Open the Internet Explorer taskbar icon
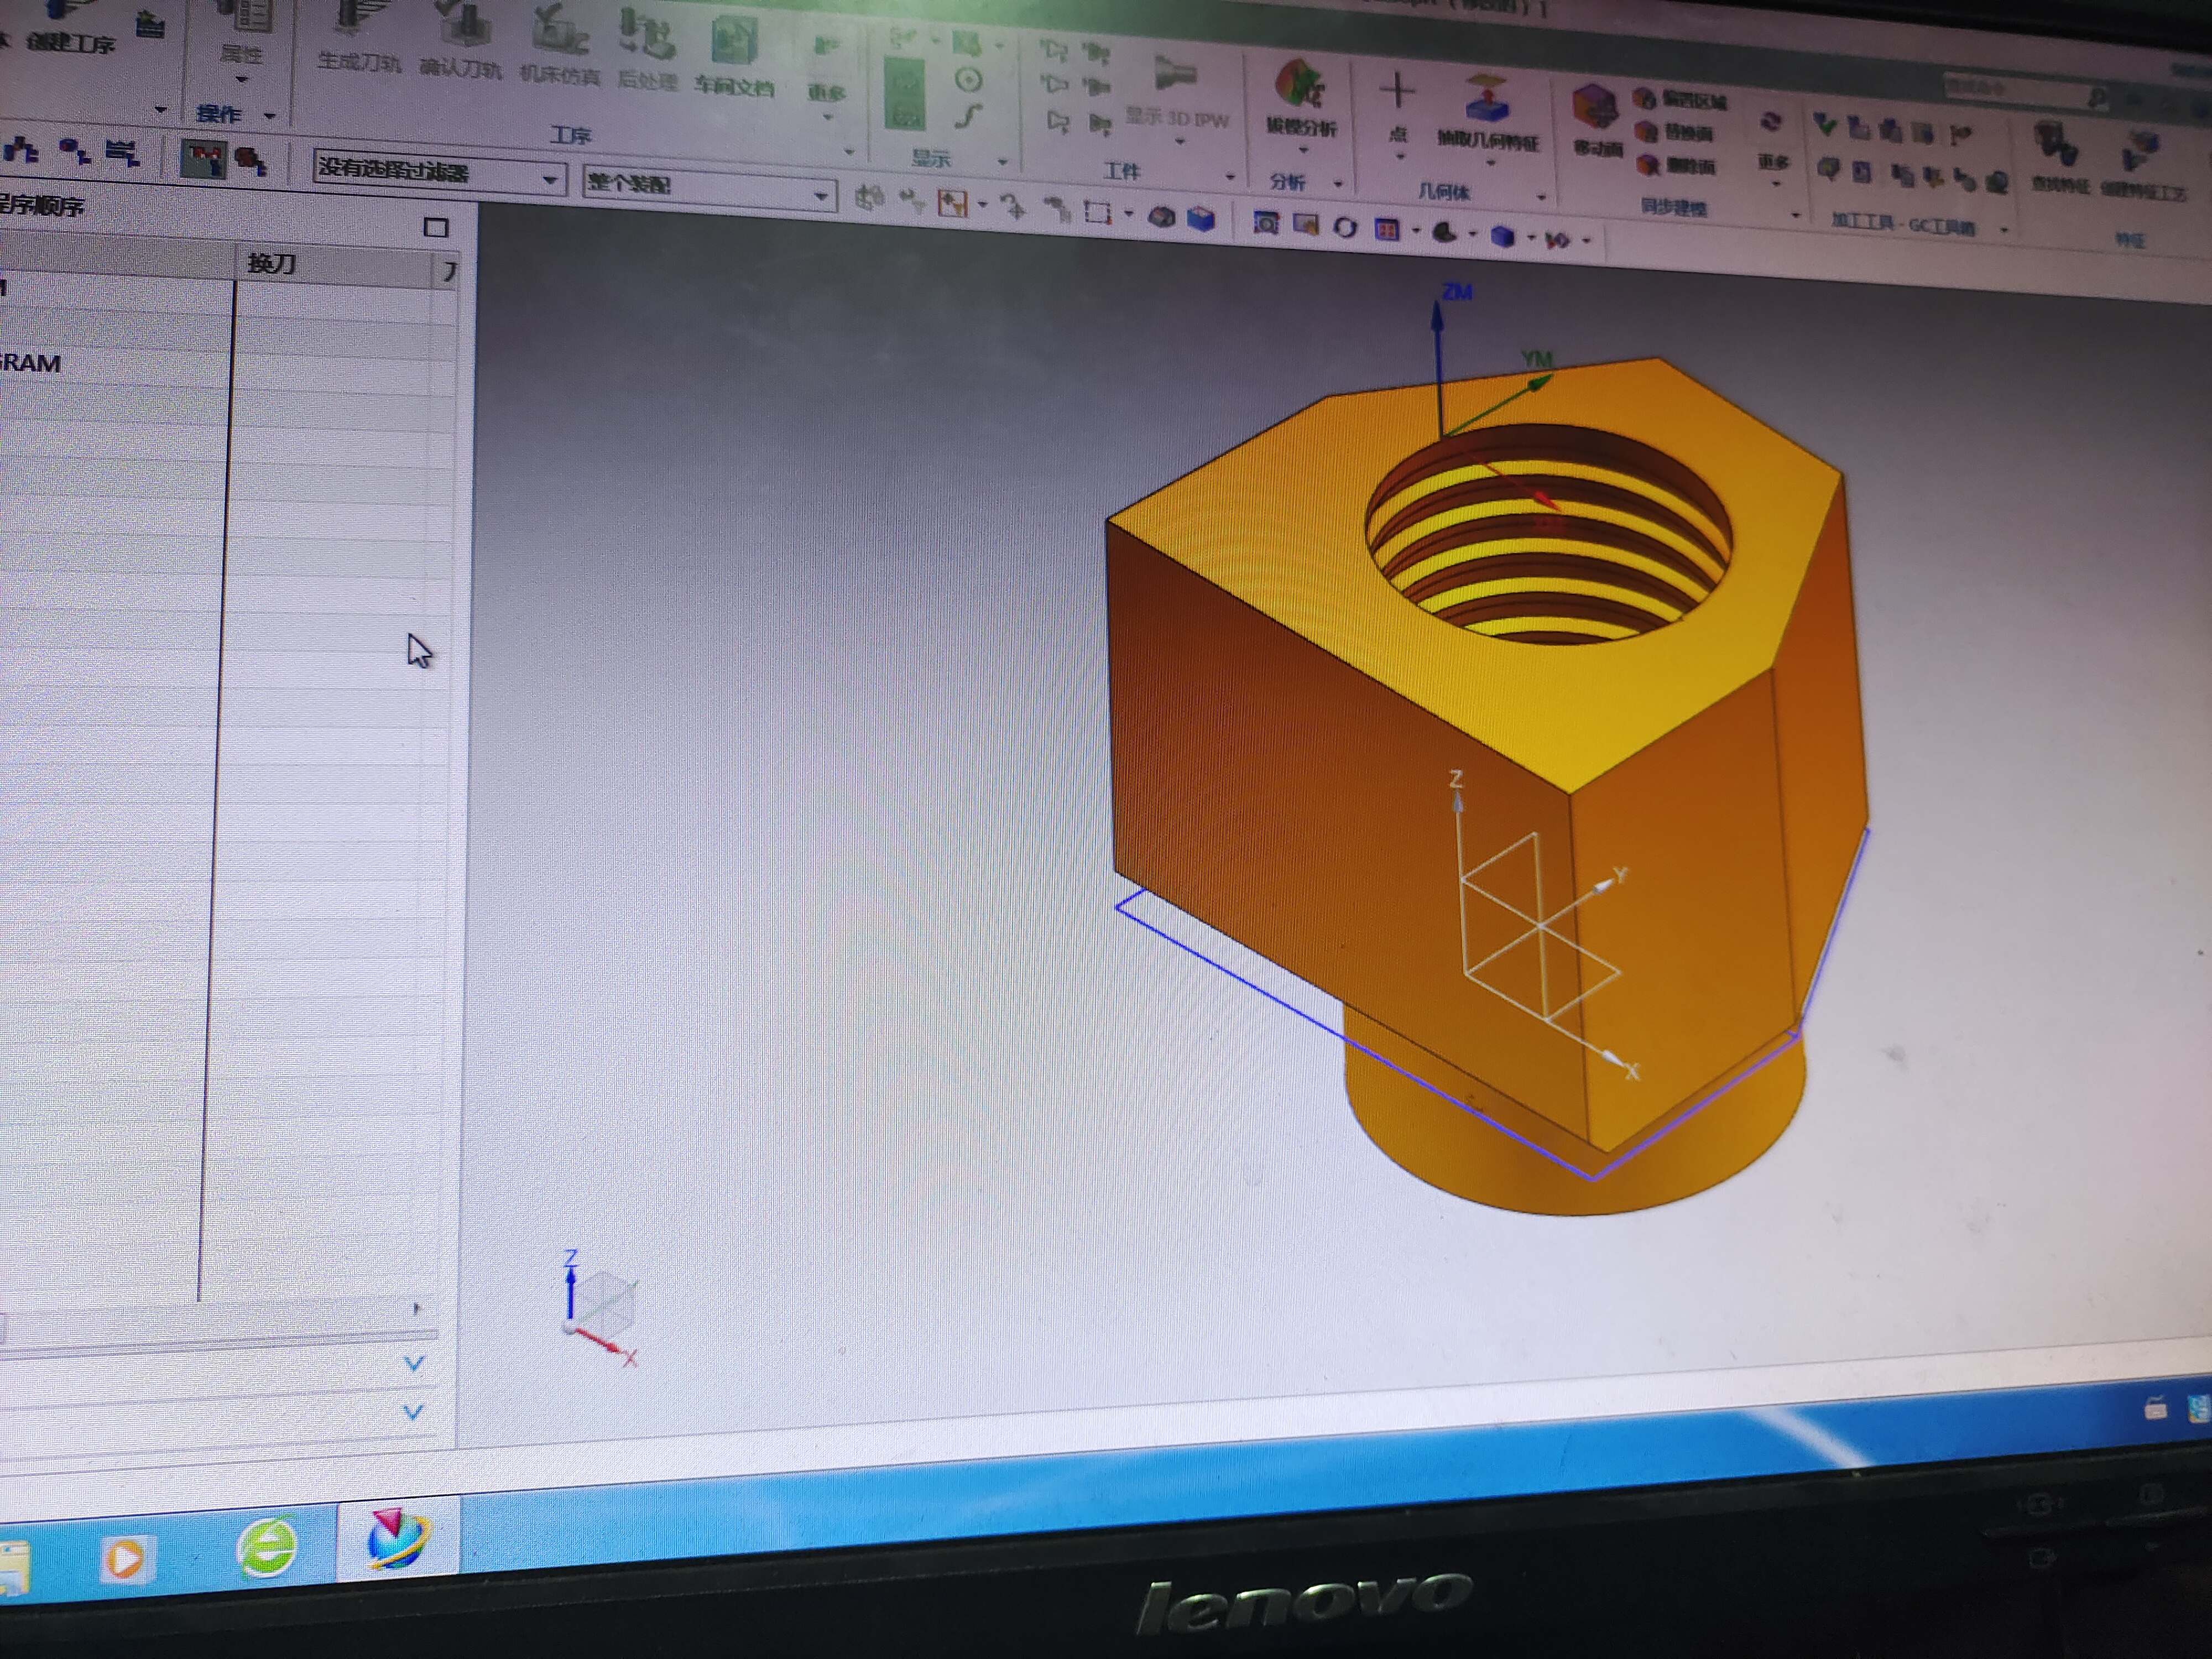The width and height of the screenshot is (2212, 1659). (267, 1547)
